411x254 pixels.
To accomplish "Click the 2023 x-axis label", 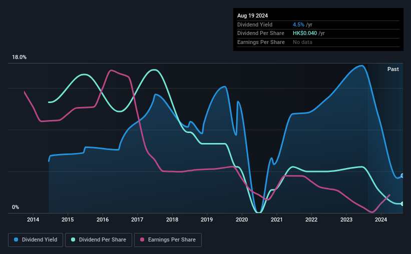I will pyautogui.click(x=346, y=219).
